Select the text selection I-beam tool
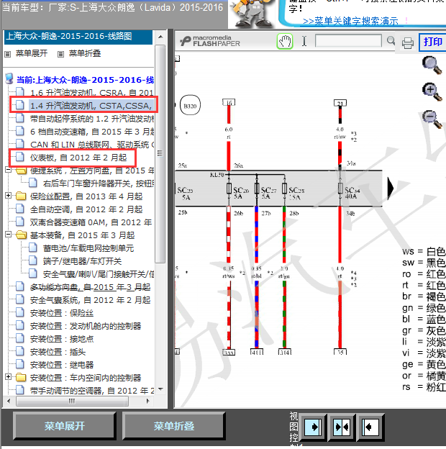The image size is (446, 449). (304, 41)
